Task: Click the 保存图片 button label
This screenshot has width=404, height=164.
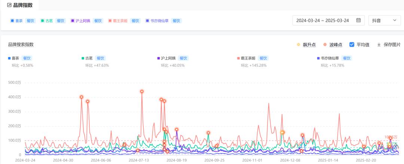Action: 392,45
